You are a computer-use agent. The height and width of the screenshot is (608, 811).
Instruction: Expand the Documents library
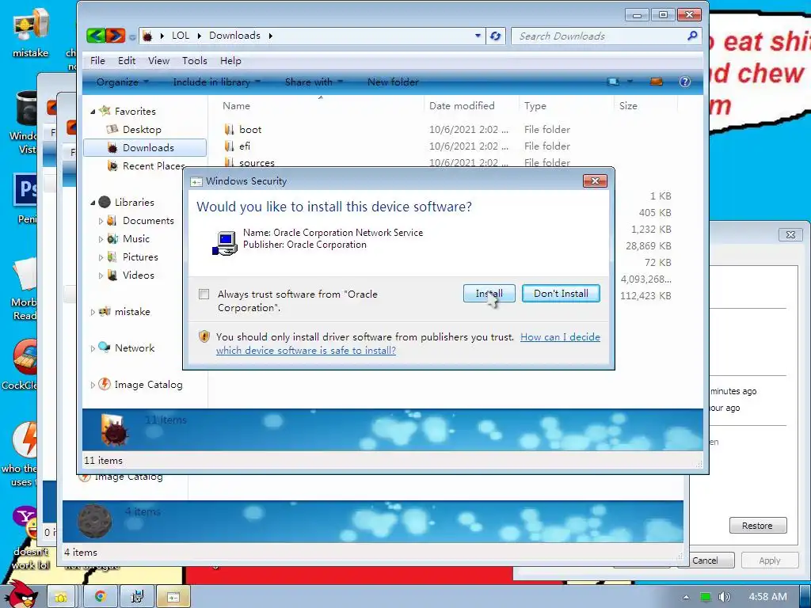(101, 221)
